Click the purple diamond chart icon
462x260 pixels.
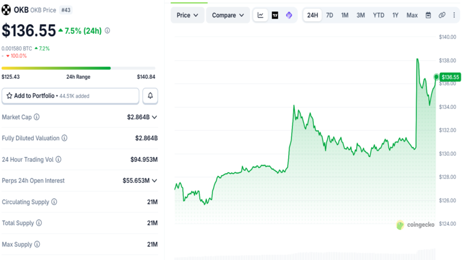(289, 15)
